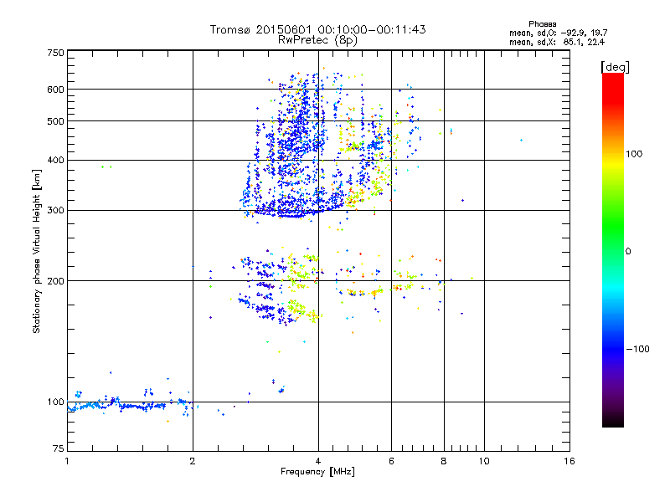The height and width of the screenshot is (502, 670).
Task: Click the 'mean, sd,O: -92.9, 19.7' line
Action: click(x=558, y=33)
